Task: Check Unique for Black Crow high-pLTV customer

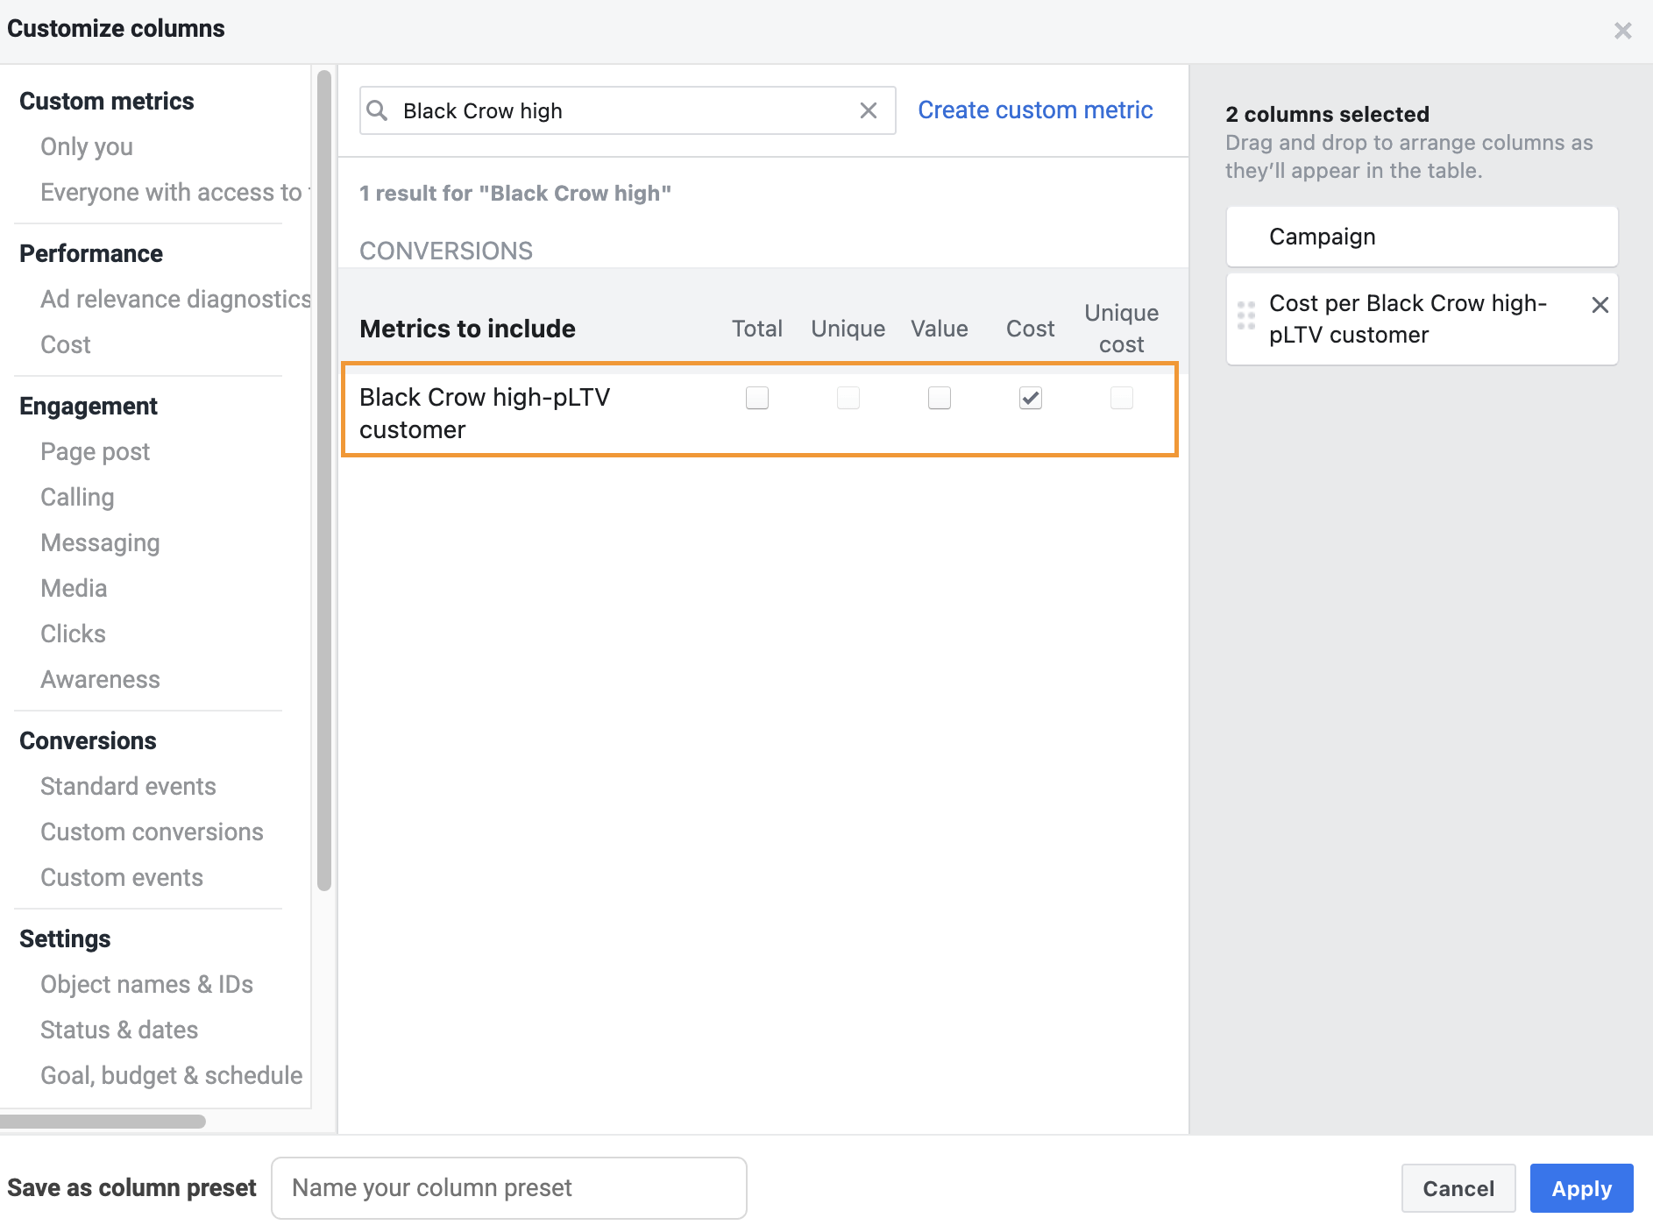Action: pos(848,398)
